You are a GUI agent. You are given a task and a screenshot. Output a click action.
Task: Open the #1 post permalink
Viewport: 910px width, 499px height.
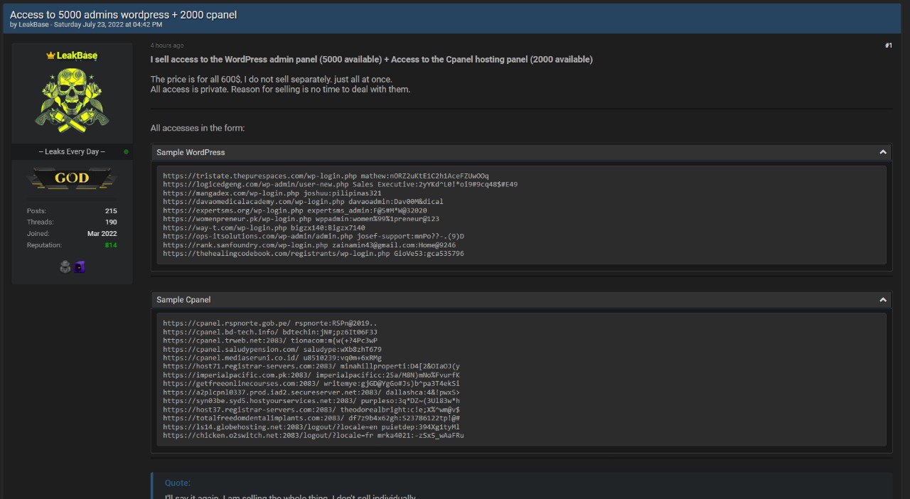coord(888,45)
